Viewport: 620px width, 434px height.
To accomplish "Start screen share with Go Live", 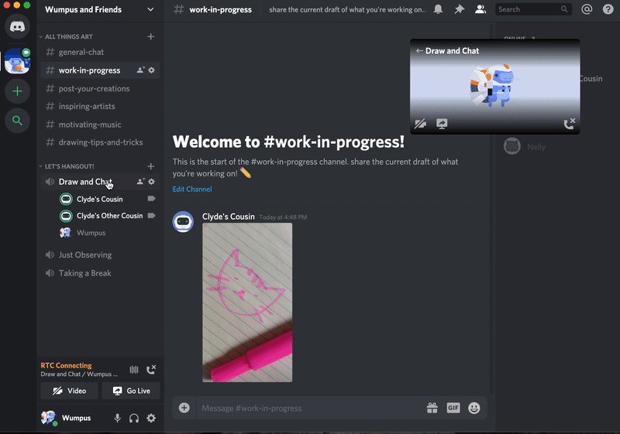I will (x=131, y=391).
